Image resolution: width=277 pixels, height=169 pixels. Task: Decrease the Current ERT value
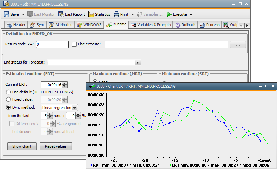(x=65, y=86)
